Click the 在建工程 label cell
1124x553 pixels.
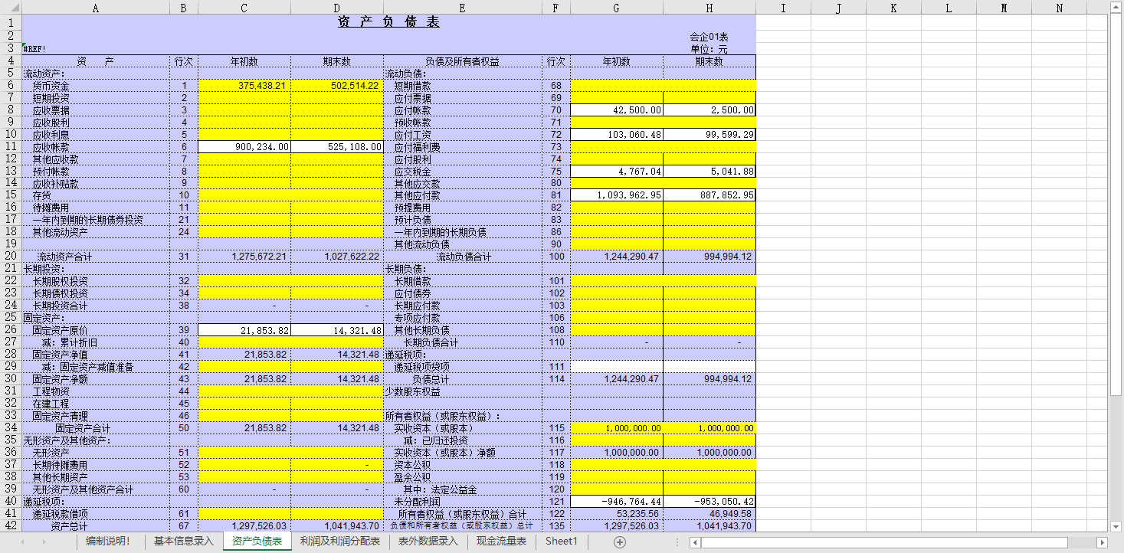(96, 403)
